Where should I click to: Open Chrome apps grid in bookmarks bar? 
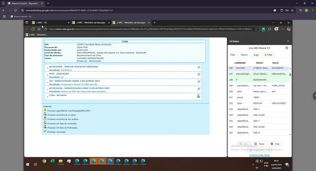click(x=4, y=17)
